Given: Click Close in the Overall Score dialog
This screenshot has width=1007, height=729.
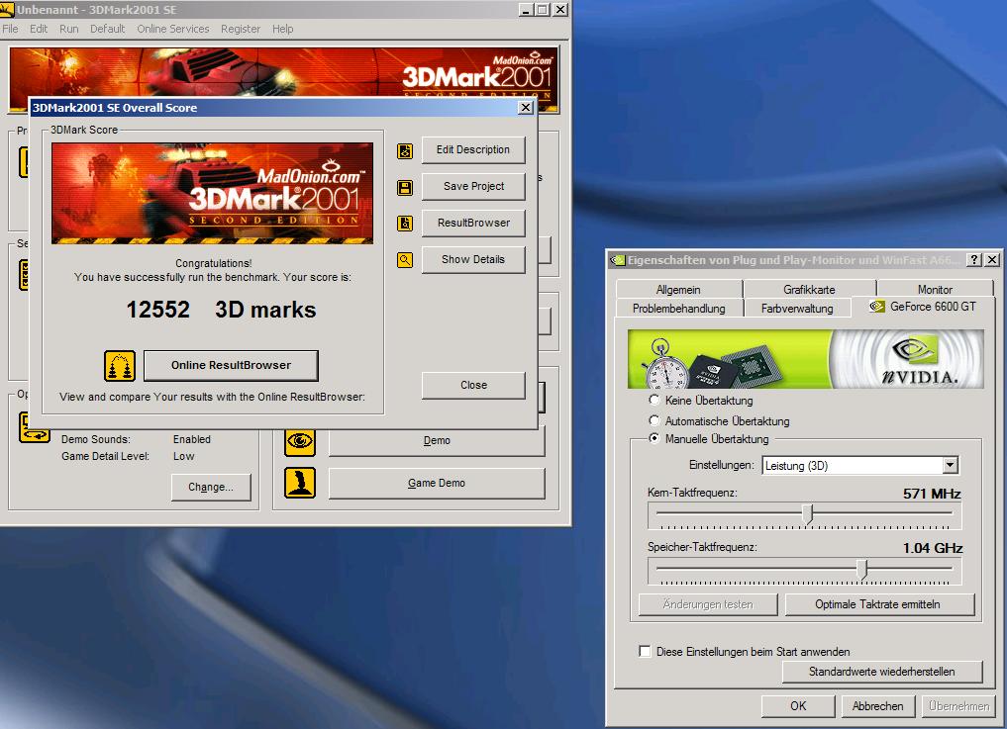Looking at the screenshot, I should tap(473, 385).
